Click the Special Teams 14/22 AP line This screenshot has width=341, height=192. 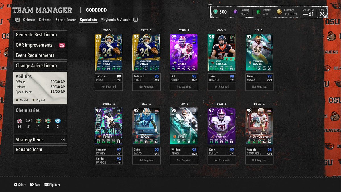point(40,92)
